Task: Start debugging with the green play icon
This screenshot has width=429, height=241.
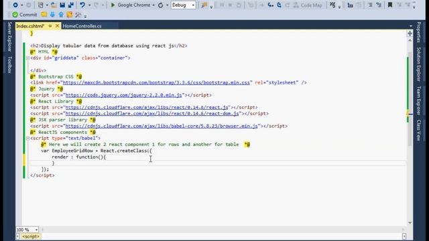Action: coord(113,5)
